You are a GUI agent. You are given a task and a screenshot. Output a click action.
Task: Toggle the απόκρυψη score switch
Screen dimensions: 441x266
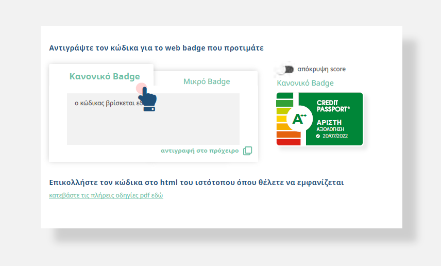point(285,69)
